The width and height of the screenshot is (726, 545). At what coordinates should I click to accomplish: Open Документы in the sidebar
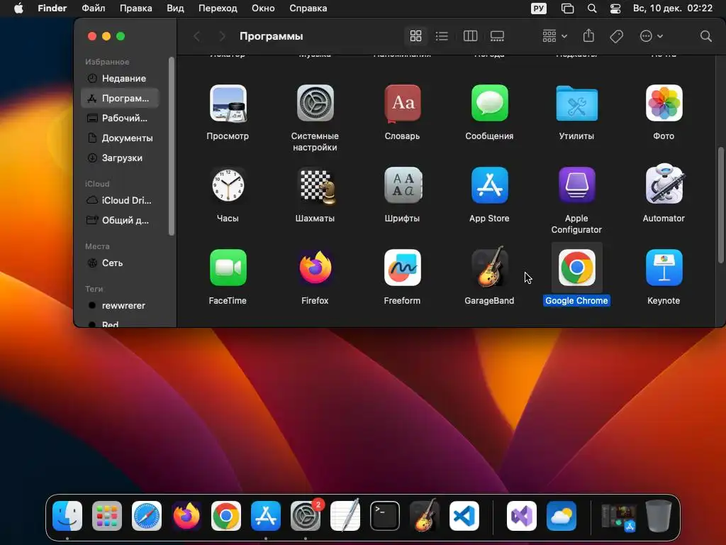point(120,138)
